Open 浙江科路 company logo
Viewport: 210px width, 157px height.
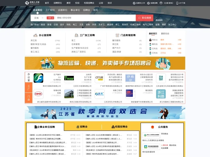point(161,94)
